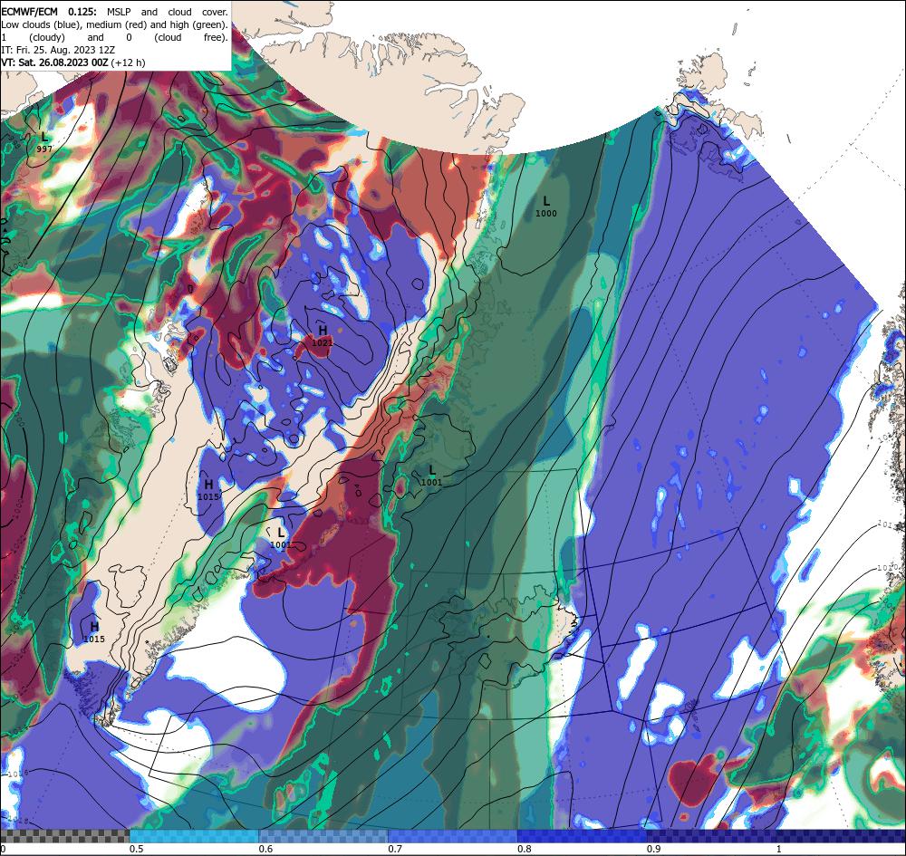Click the 'Low clouds (blue), medium (red)' legend description
The image size is (906, 856).
[x=74, y=24]
